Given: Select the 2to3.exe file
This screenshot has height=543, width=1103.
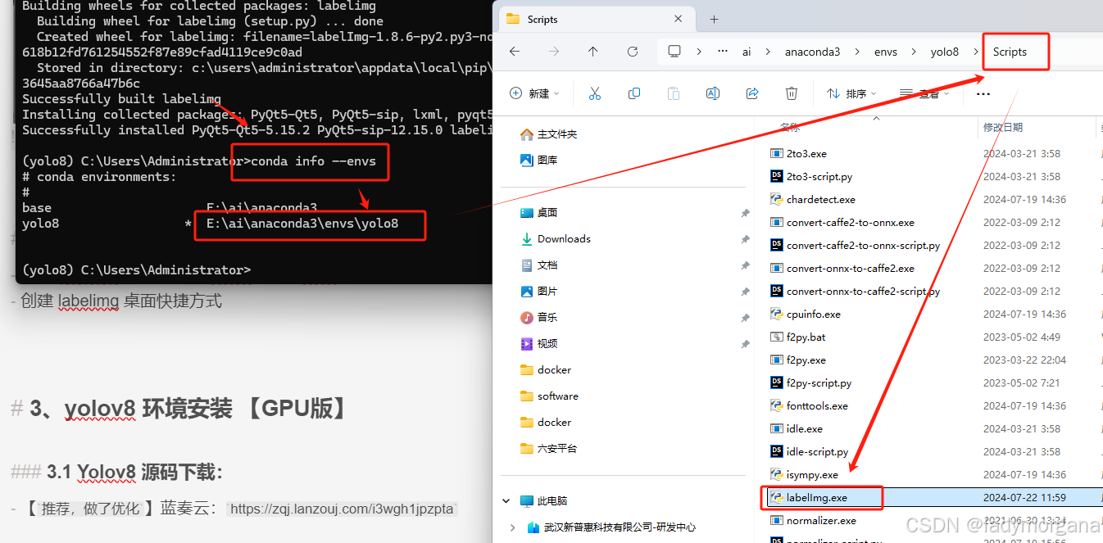Looking at the screenshot, I should pyautogui.click(x=806, y=153).
